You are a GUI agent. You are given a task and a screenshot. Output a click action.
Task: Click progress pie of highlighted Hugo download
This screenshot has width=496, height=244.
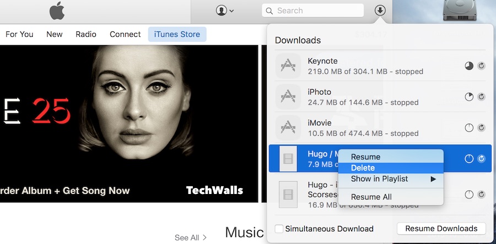click(x=469, y=159)
